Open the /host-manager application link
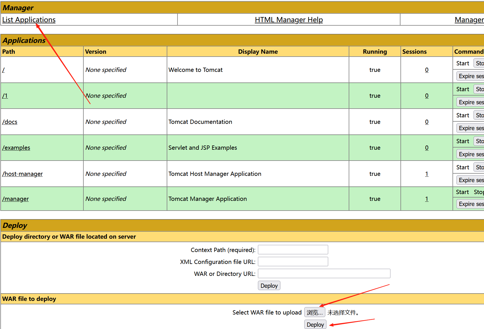The image size is (484, 329). pos(22,174)
